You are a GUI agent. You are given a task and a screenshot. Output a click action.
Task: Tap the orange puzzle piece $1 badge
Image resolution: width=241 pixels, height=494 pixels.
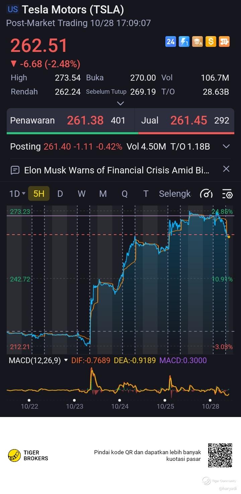tap(224, 42)
